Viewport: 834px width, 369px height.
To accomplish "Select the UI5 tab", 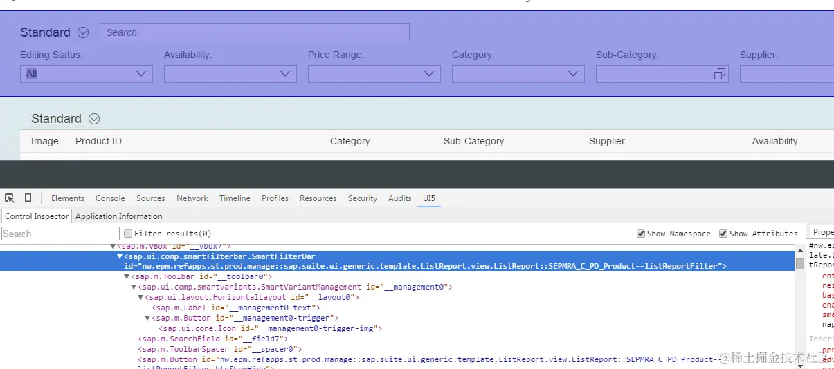I will pyautogui.click(x=429, y=198).
